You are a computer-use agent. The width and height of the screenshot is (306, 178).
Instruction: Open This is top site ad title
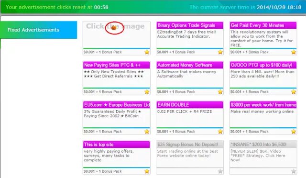tap(117, 145)
